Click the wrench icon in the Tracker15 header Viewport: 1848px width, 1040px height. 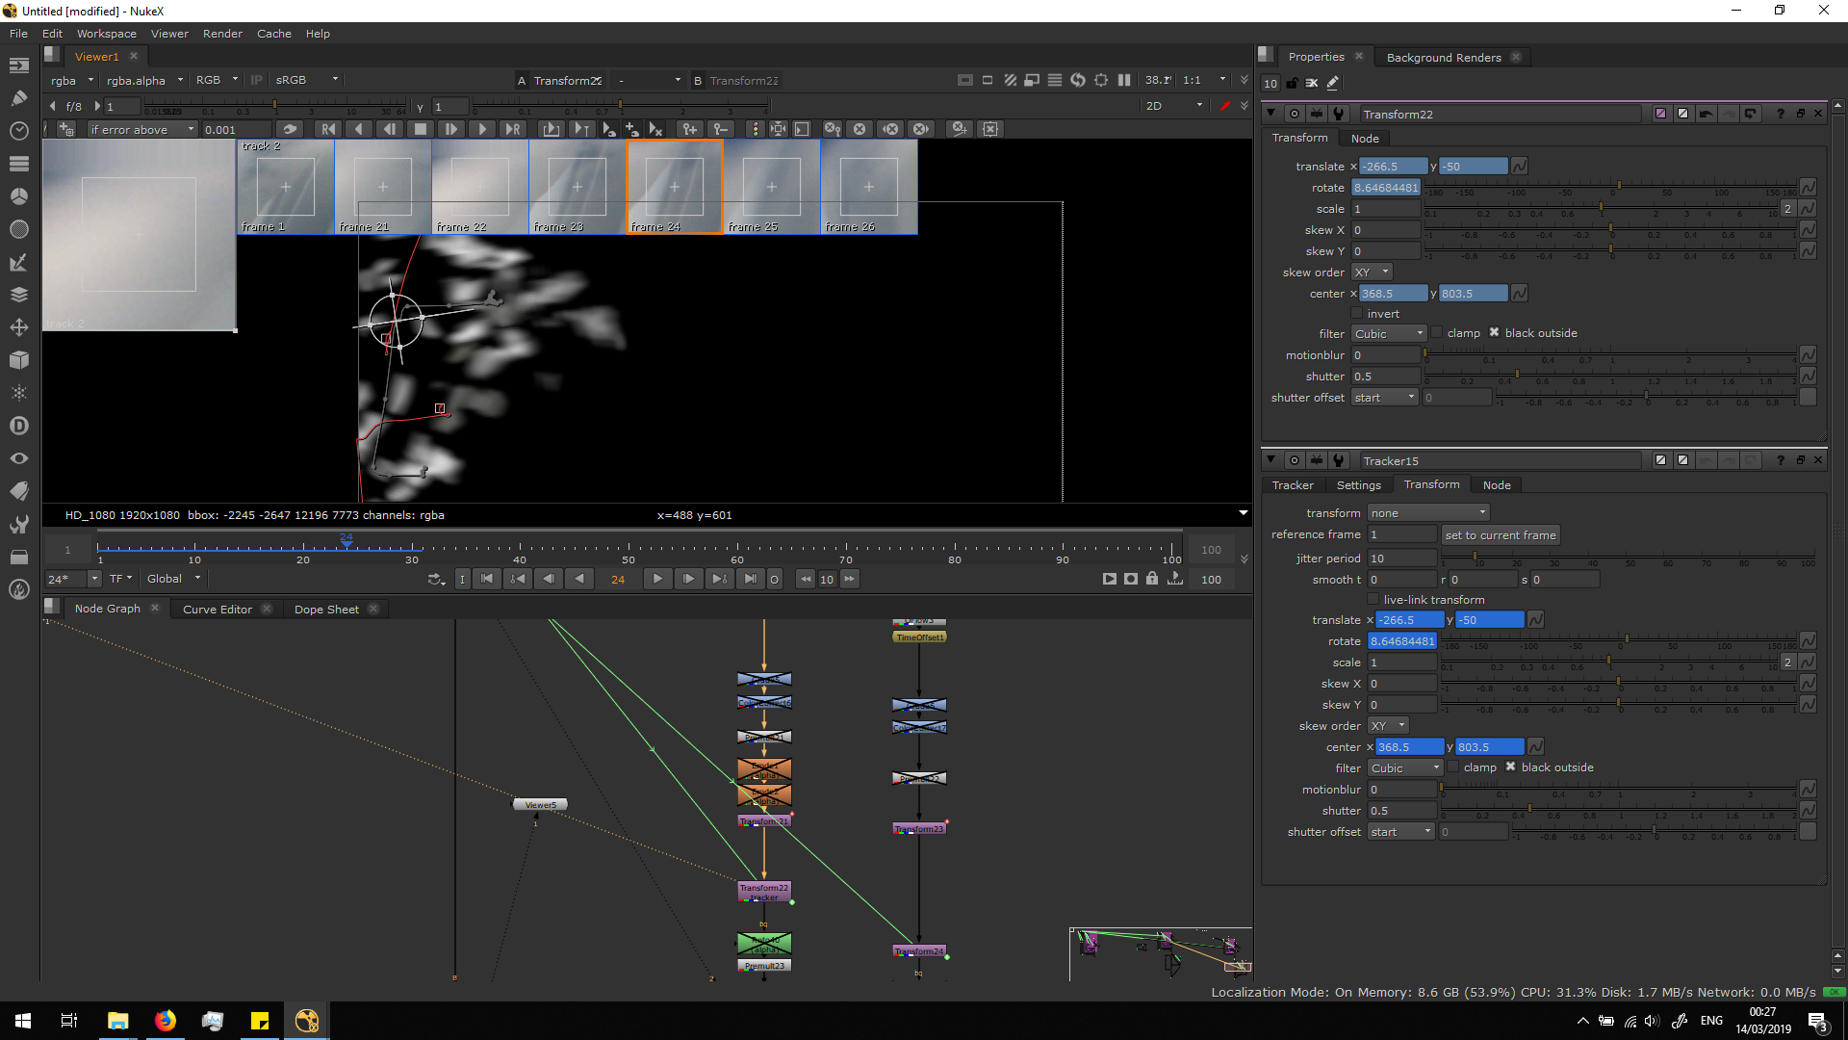click(1338, 460)
